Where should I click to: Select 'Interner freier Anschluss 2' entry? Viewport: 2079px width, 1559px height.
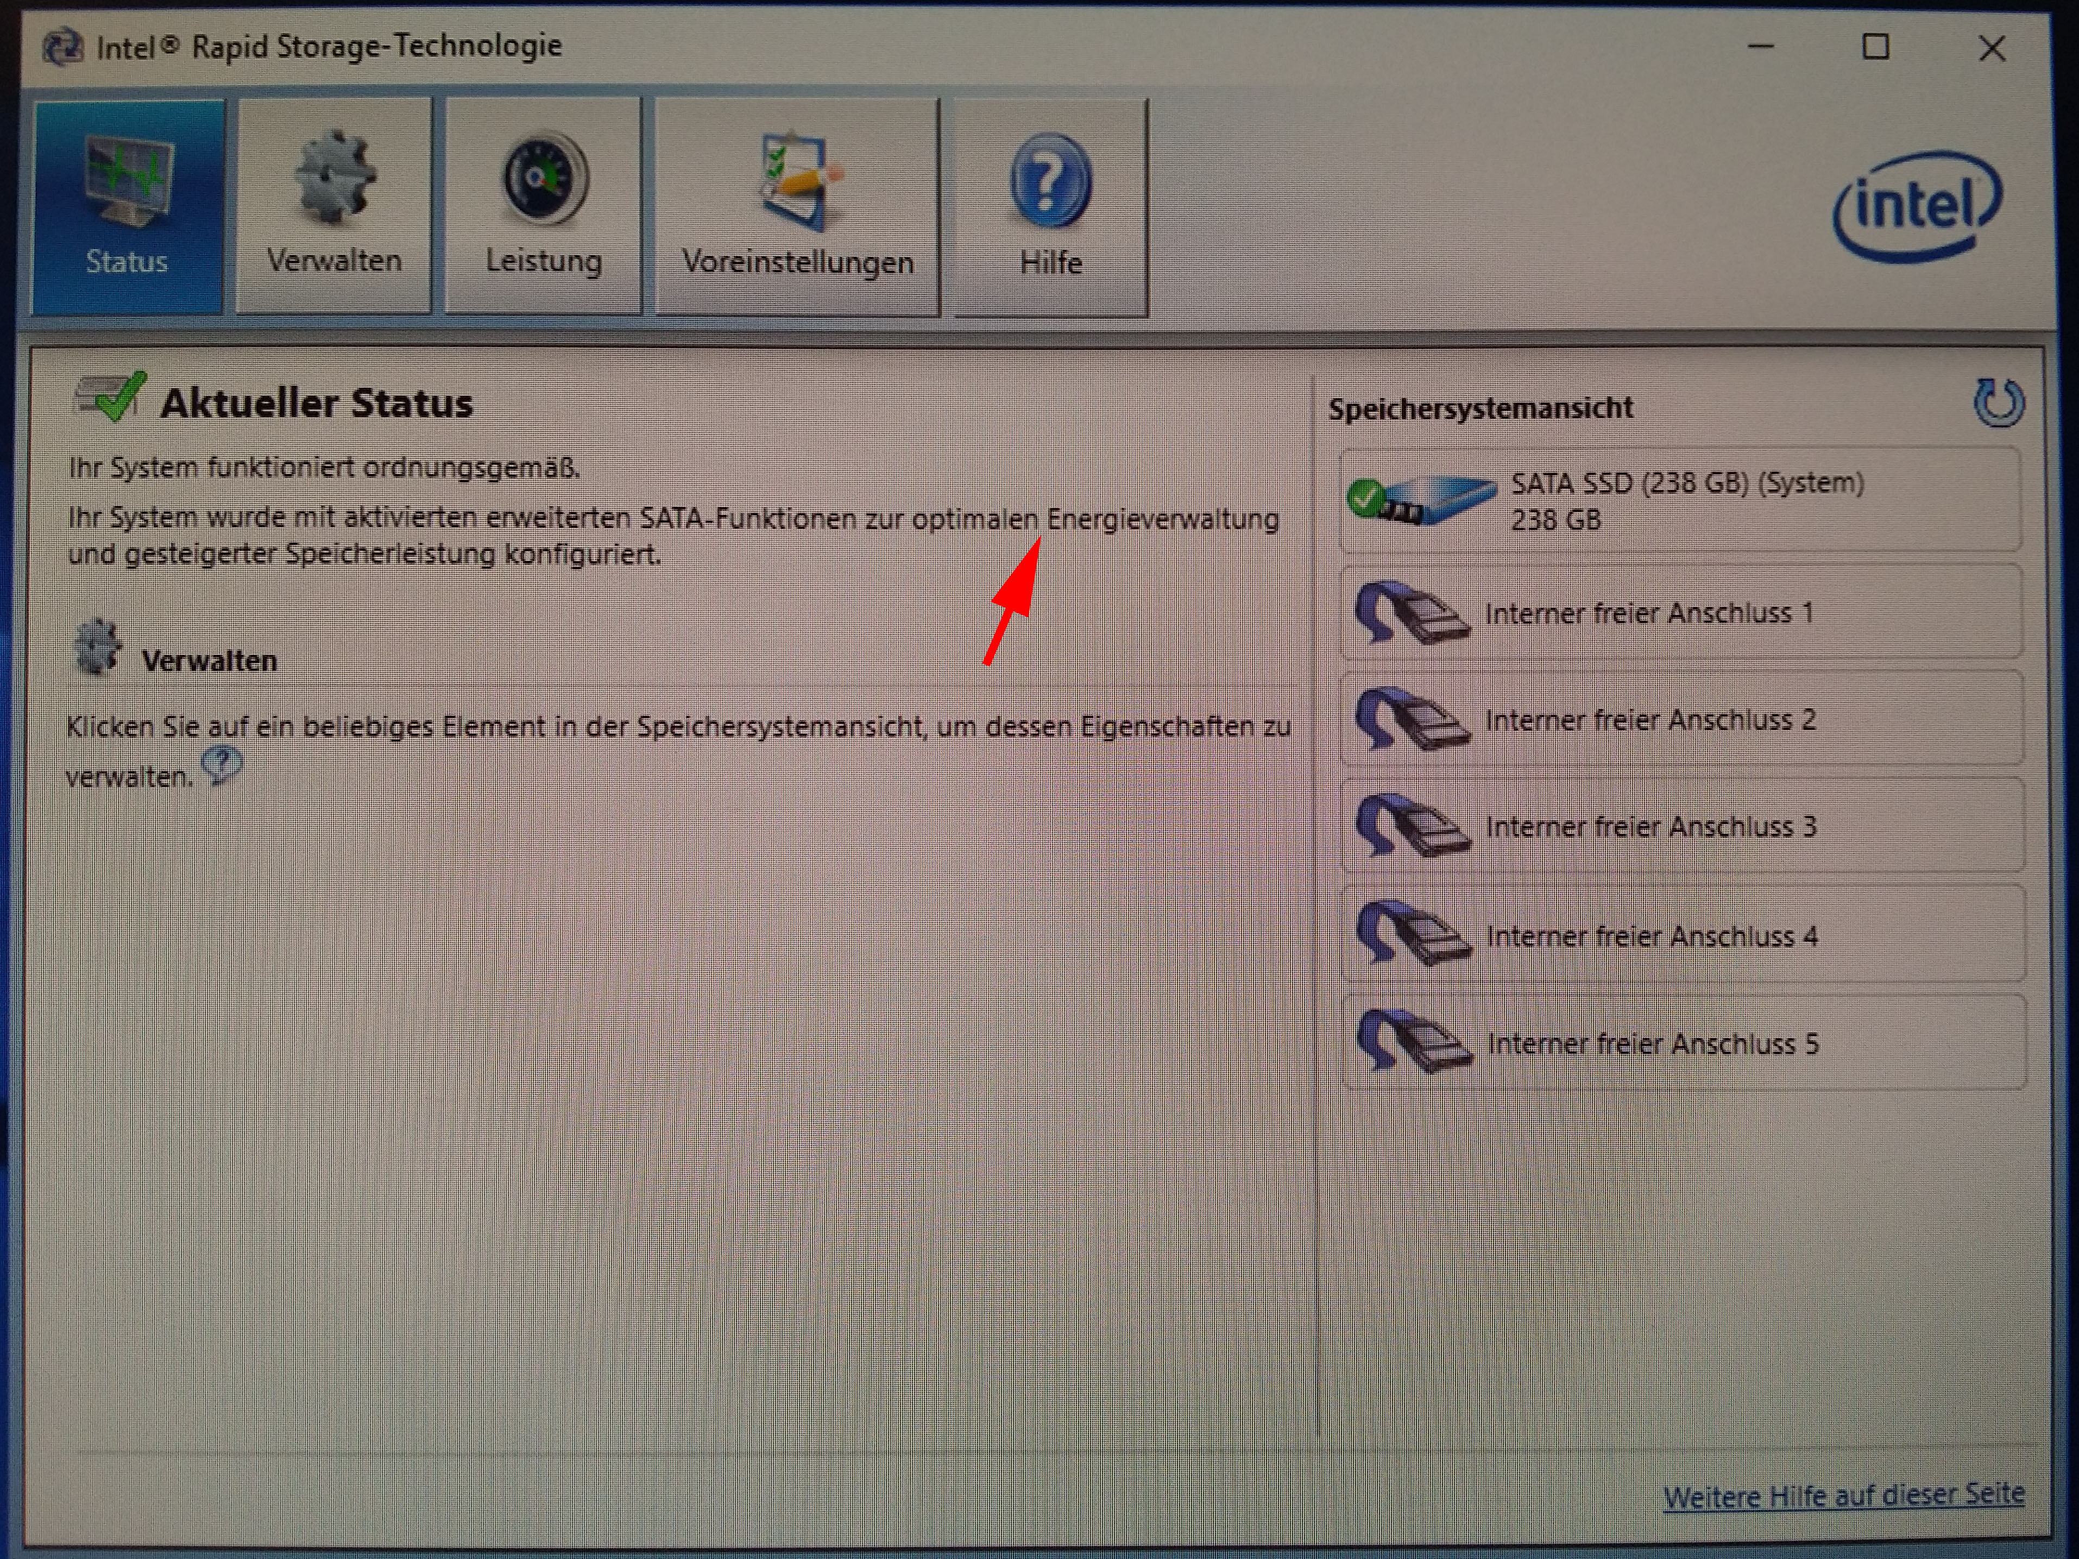pyautogui.click(x=1649, y=720)
